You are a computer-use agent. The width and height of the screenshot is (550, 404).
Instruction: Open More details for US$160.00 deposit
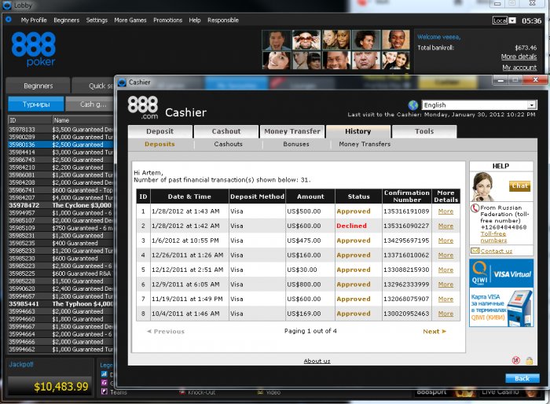click(445, 255)
